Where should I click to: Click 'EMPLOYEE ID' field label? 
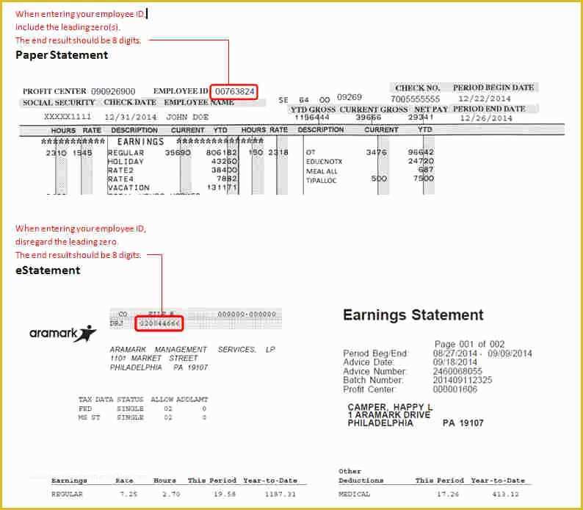(181, 91)
